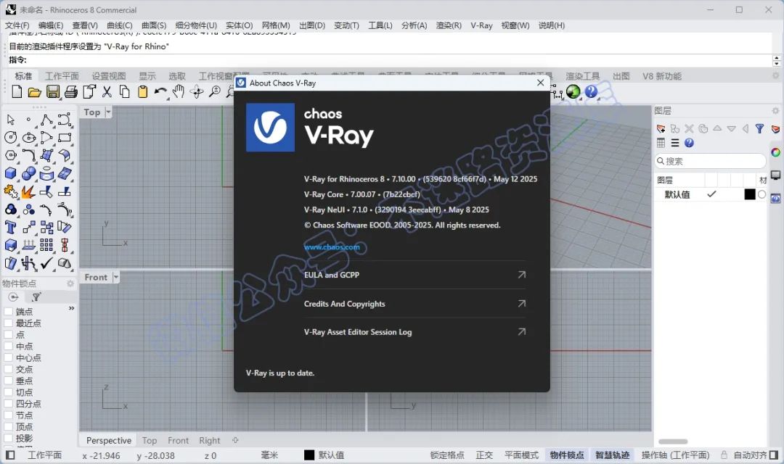Click the color wheel icon on right sidebar
The height and width of the screenshot is (464, 784).
pyautogui.click(x=775, y=152)
